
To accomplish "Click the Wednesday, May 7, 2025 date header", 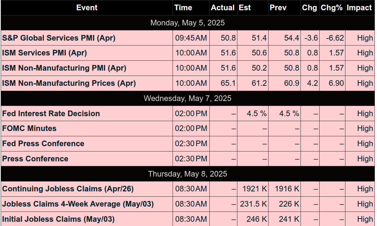I will point(187,98).
